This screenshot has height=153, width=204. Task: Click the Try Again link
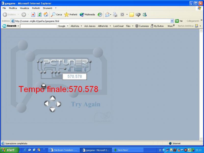point(85,104)
